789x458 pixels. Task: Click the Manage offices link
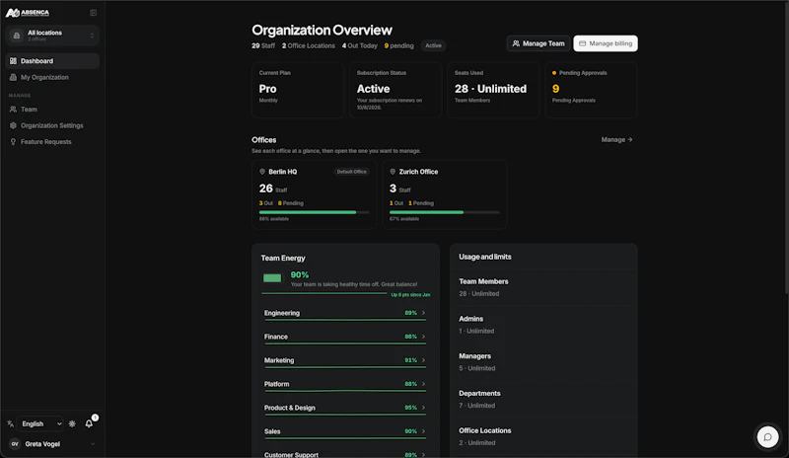617,139
